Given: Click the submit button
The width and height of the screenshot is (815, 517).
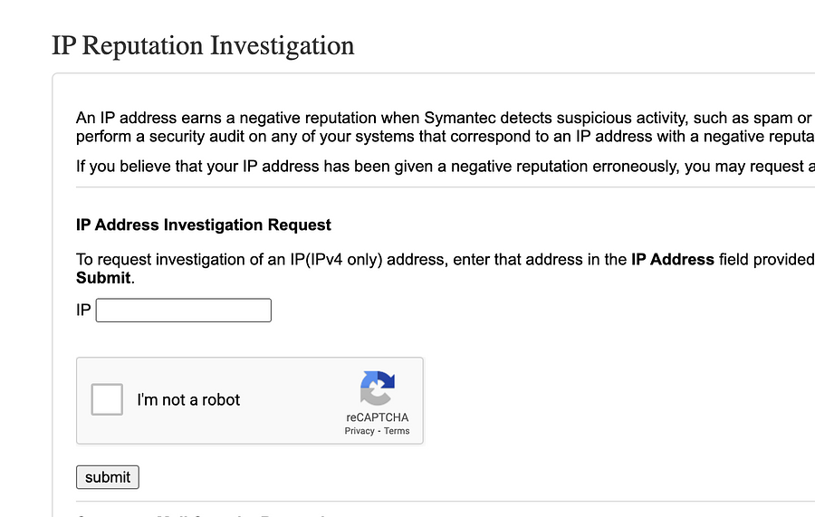Looking at the screenshot, I should 108,477.
